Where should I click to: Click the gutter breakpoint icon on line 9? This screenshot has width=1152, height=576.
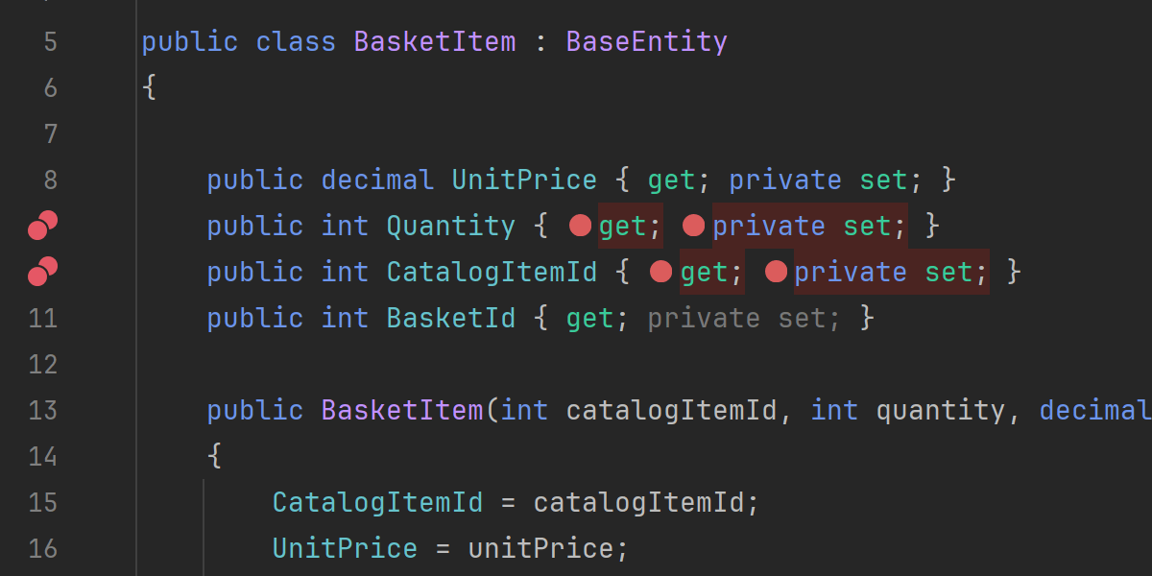coord(42,226)
